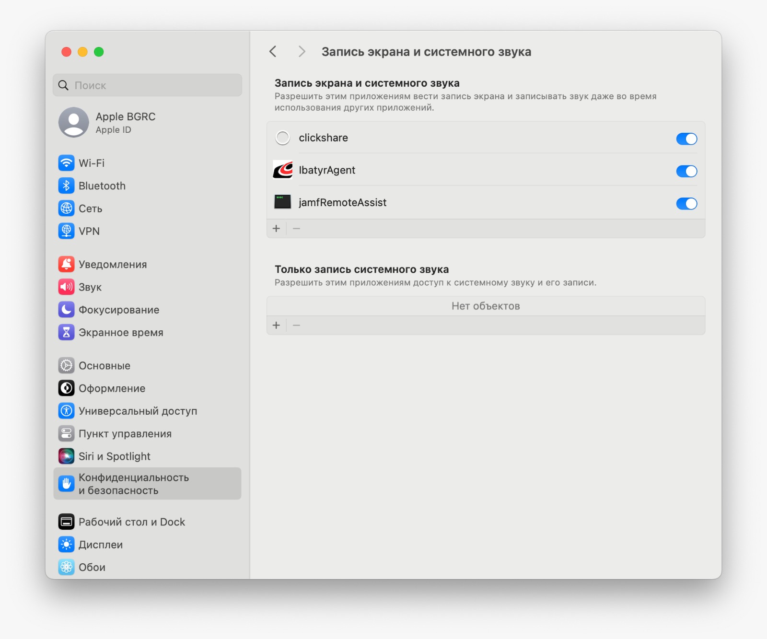Image resolution: width=767 pixels, height=639 pixels.
Task: Open Пункт управления settings
Action: tap(147, 434)
